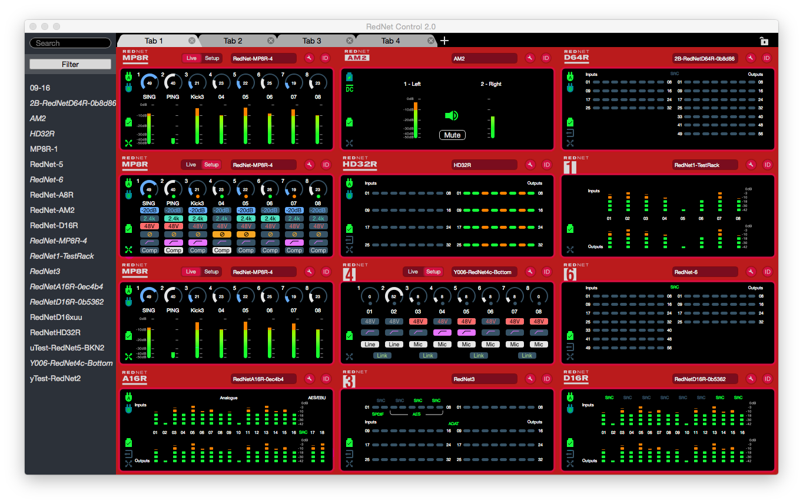The image size is (803, 504).
Task: Toggle the high-pass filter on channel 07 in MP8R setup panel
Action: (294, 242)
